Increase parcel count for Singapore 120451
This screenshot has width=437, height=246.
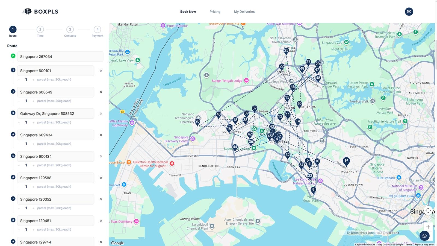click(33, 230)
